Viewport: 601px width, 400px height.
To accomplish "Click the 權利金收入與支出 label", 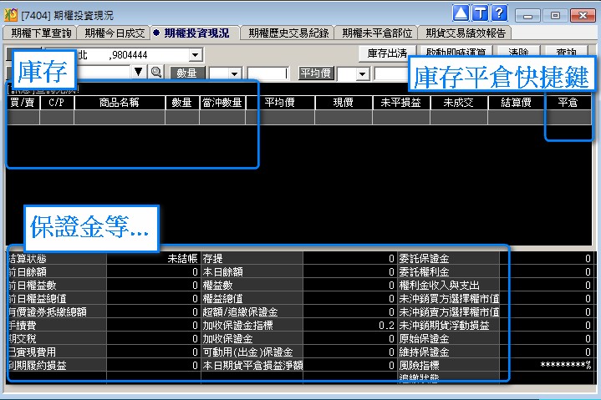I will (439, 286).
